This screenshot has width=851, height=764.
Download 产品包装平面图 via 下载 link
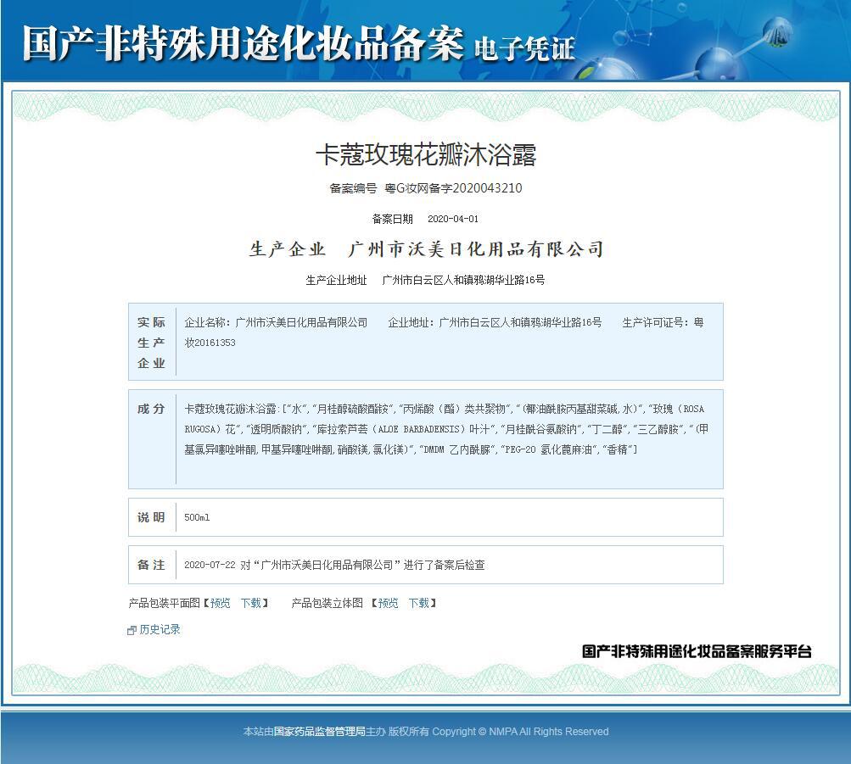[251, 603]
